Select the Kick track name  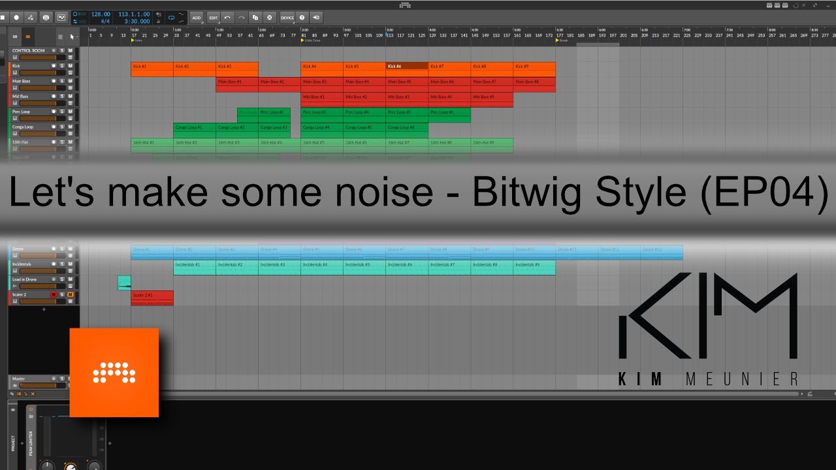pos(16,66)
